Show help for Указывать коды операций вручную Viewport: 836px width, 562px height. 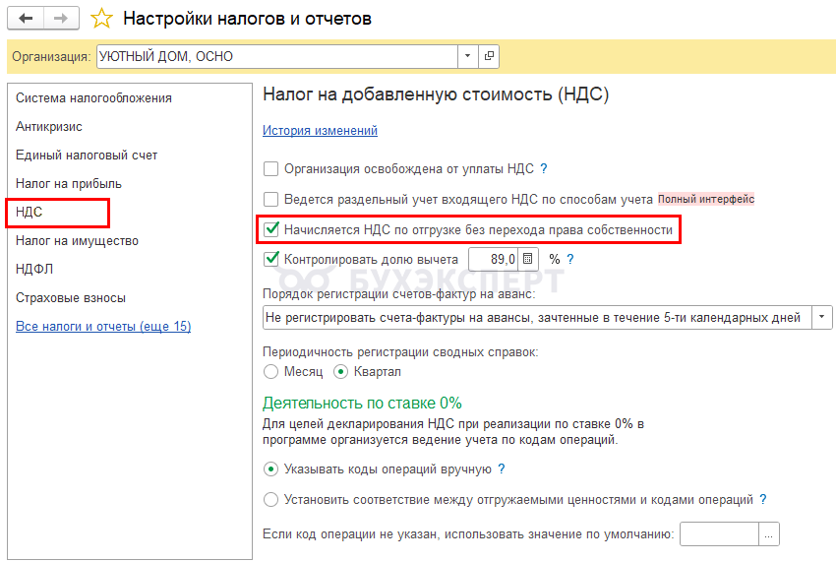pos(502,468)
